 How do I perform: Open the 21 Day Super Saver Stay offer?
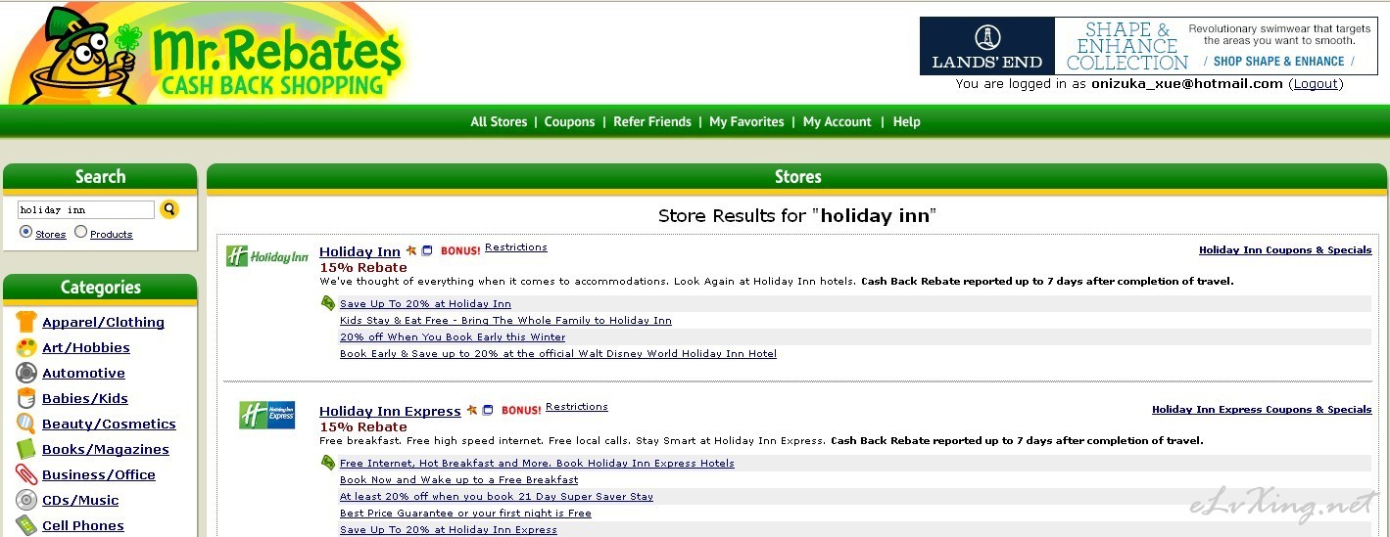[x=497, y=497]
